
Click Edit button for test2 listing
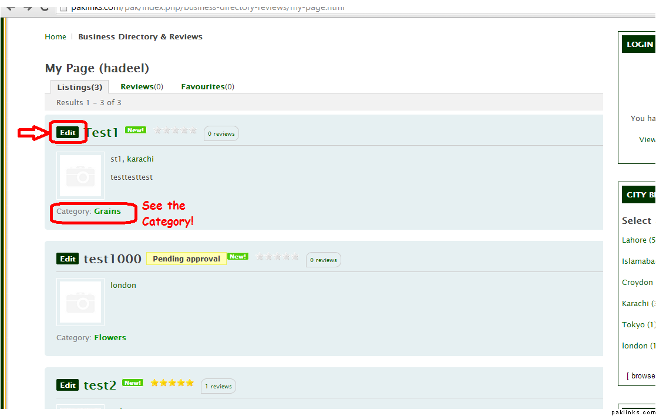pyautogui.click(x=68, y=385)
